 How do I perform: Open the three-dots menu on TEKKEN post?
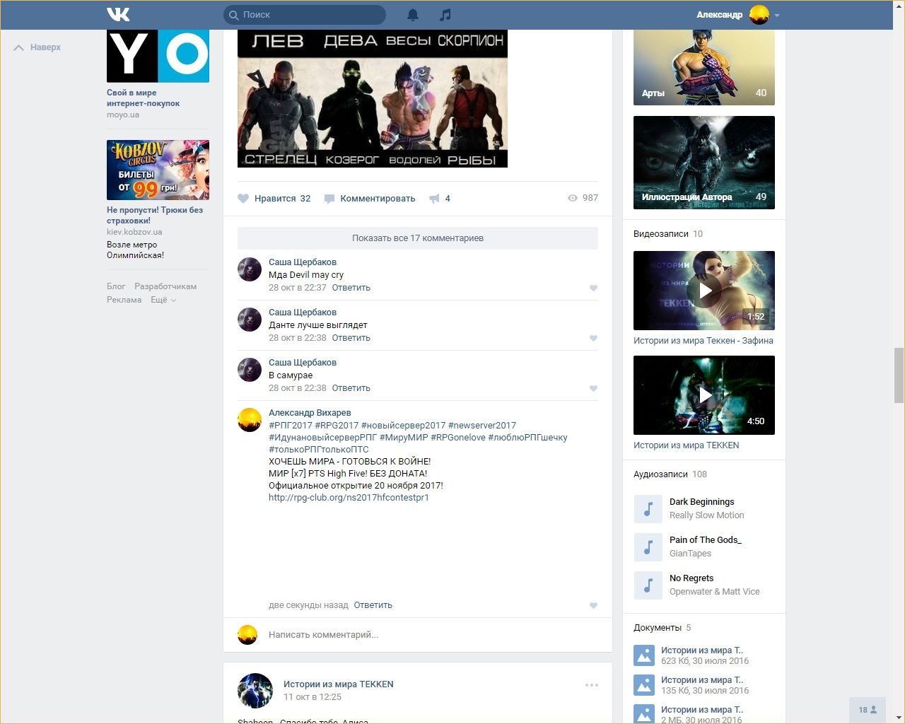(x=592, y=685)
